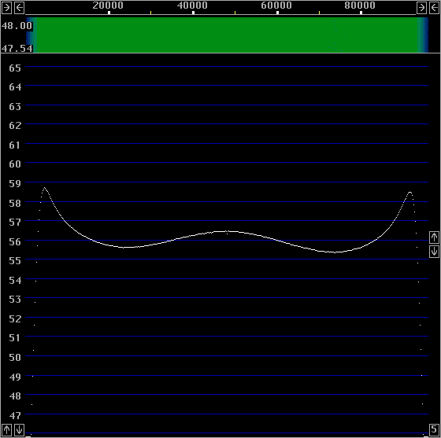Click up-arrow icon in bottom-left corner
This screenshot has height=438, width=441.
click(x=6, y=430)
